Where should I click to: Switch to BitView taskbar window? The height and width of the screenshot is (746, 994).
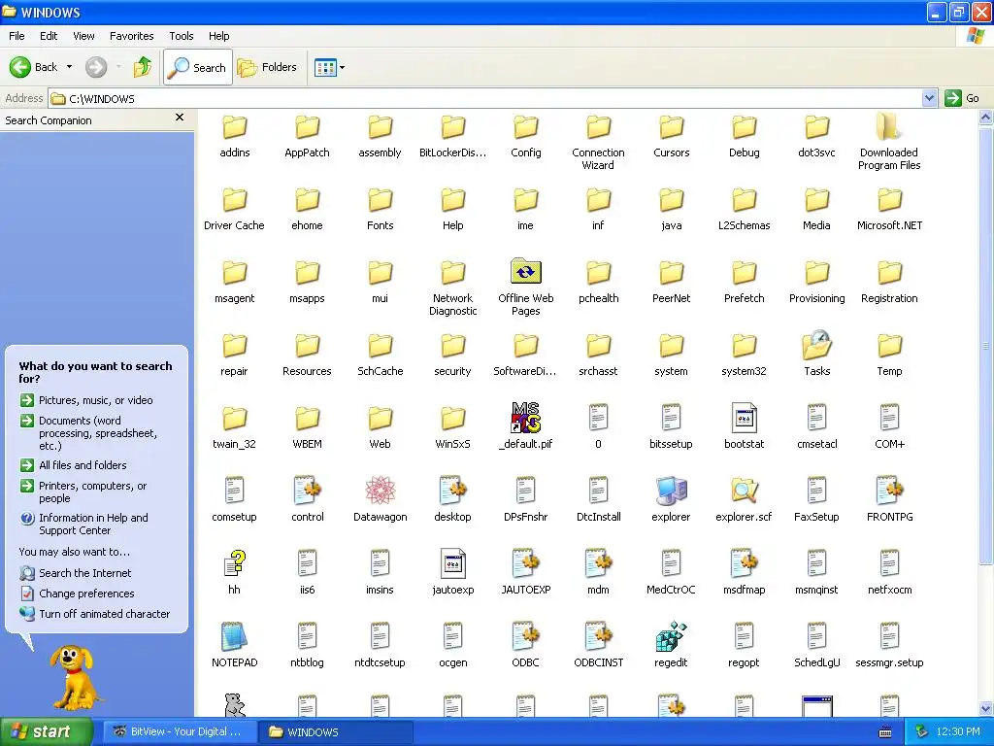(180, 731)
